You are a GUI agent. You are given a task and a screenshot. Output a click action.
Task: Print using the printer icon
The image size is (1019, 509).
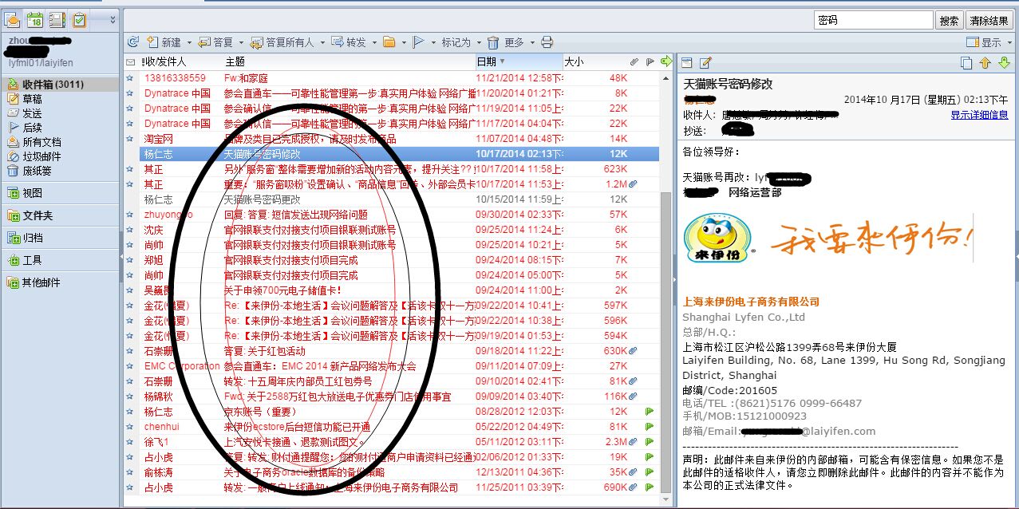tap(547, 42)
